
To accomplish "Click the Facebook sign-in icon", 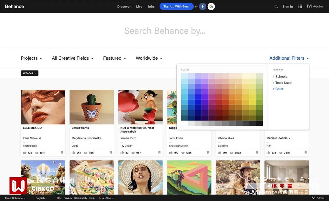I will coord(203,6).
